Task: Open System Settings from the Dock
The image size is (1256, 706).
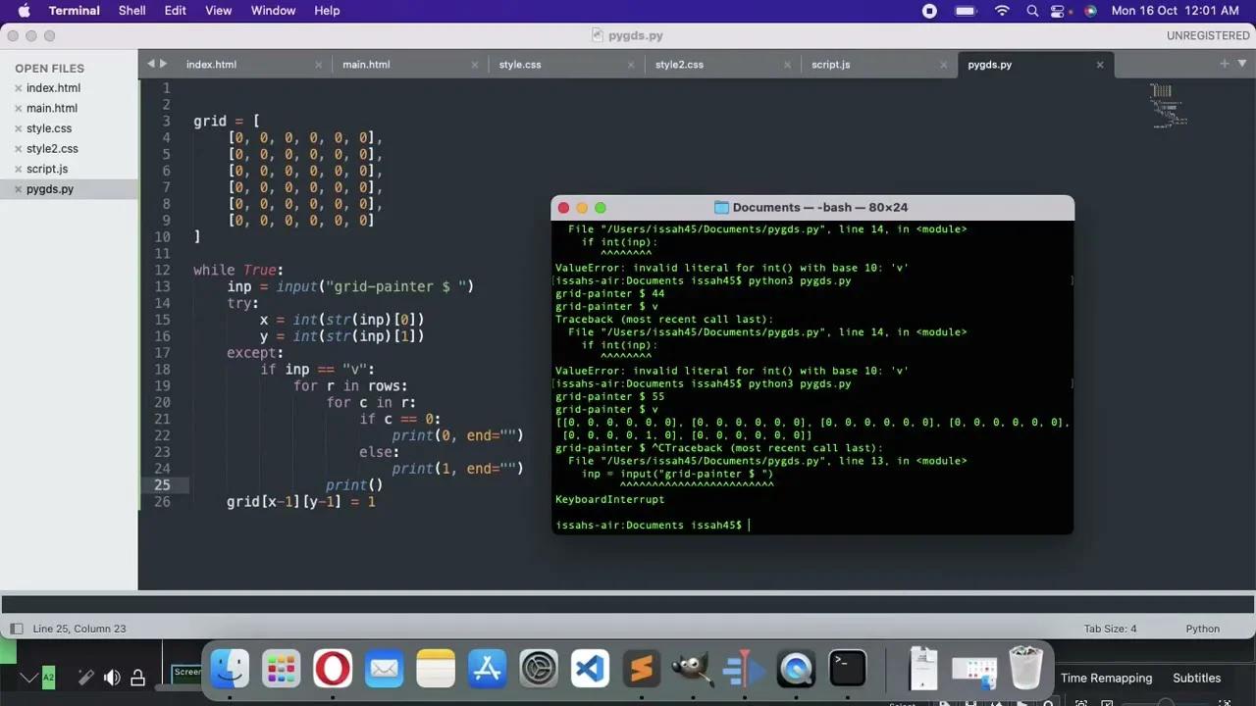Action: point(539,669)
